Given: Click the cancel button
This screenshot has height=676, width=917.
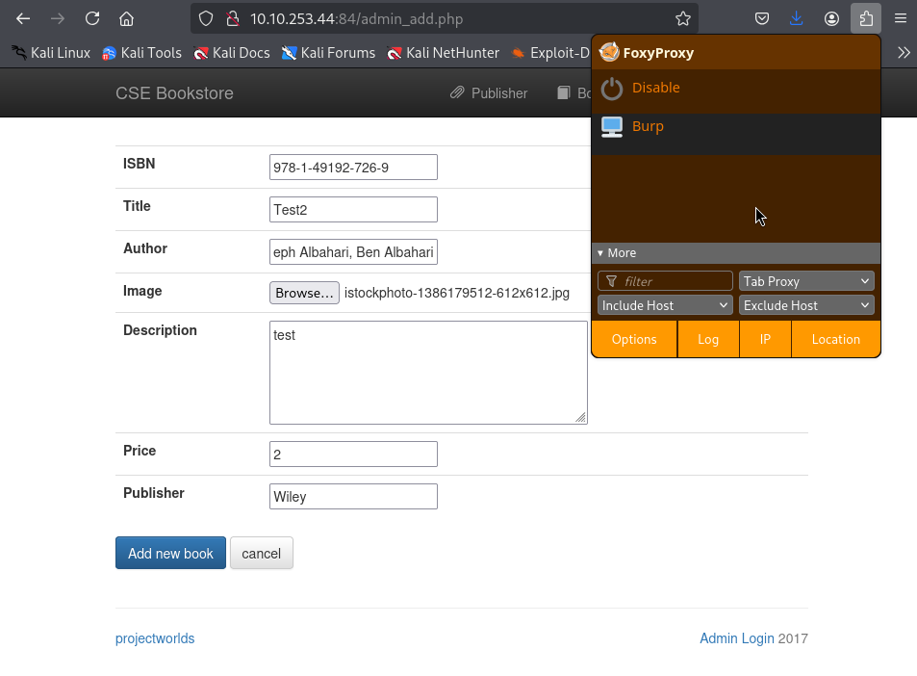Looking at the screenshot, I should pyautogui.click(x=262, y=553).
